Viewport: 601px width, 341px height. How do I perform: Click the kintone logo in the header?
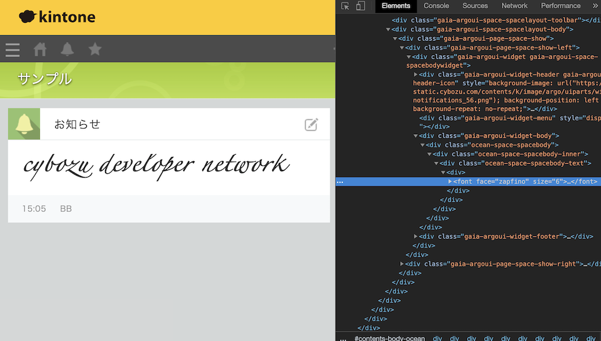coord(56,16)
